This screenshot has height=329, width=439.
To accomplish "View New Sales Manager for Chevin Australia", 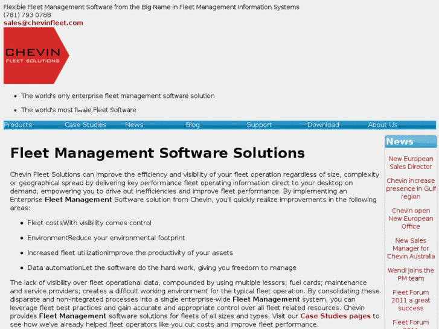I will [x=411, y=248].
